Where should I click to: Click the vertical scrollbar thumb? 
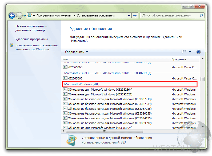click(203, 79)
